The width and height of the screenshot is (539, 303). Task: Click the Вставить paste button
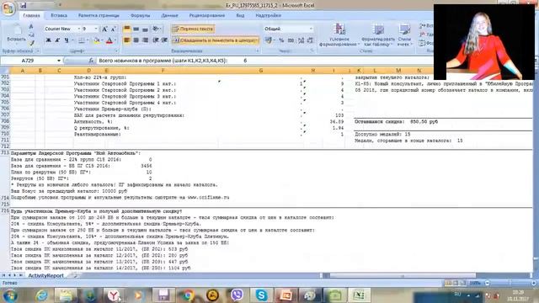16,34
